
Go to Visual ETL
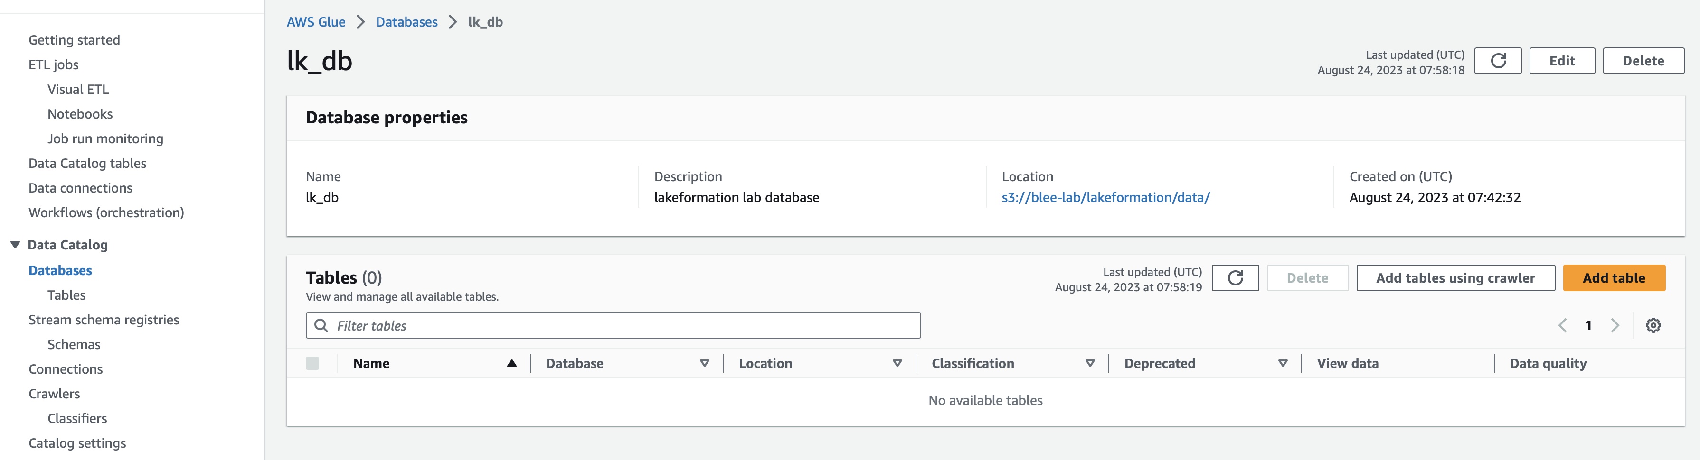78,89
